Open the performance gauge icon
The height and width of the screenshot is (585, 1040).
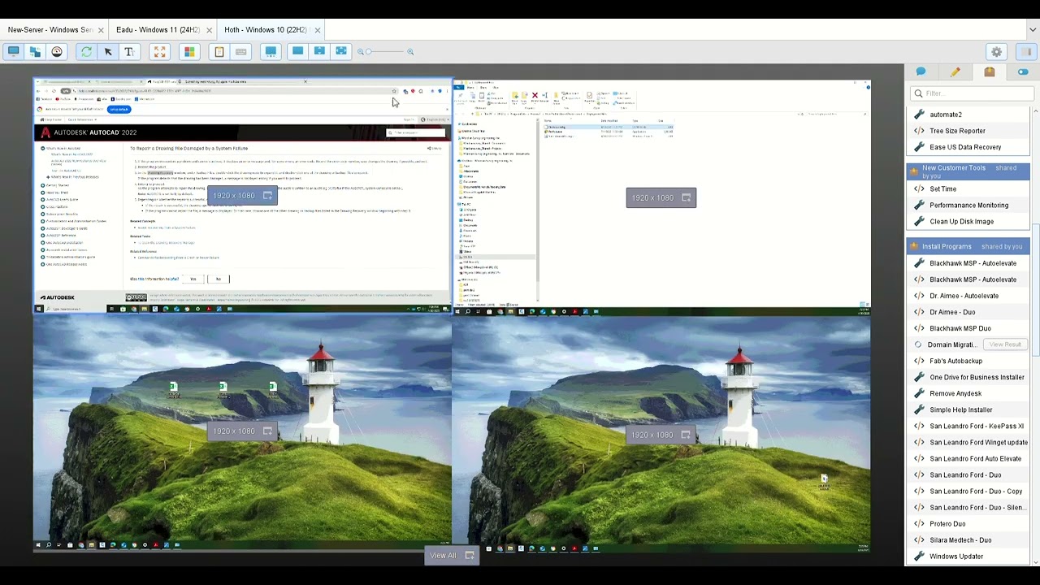pyautogui.click(x=57, y=51)
